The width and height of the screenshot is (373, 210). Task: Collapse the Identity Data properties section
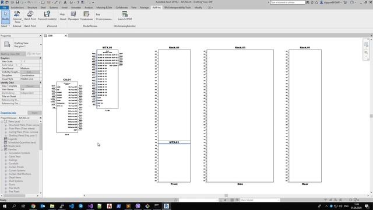40,83
